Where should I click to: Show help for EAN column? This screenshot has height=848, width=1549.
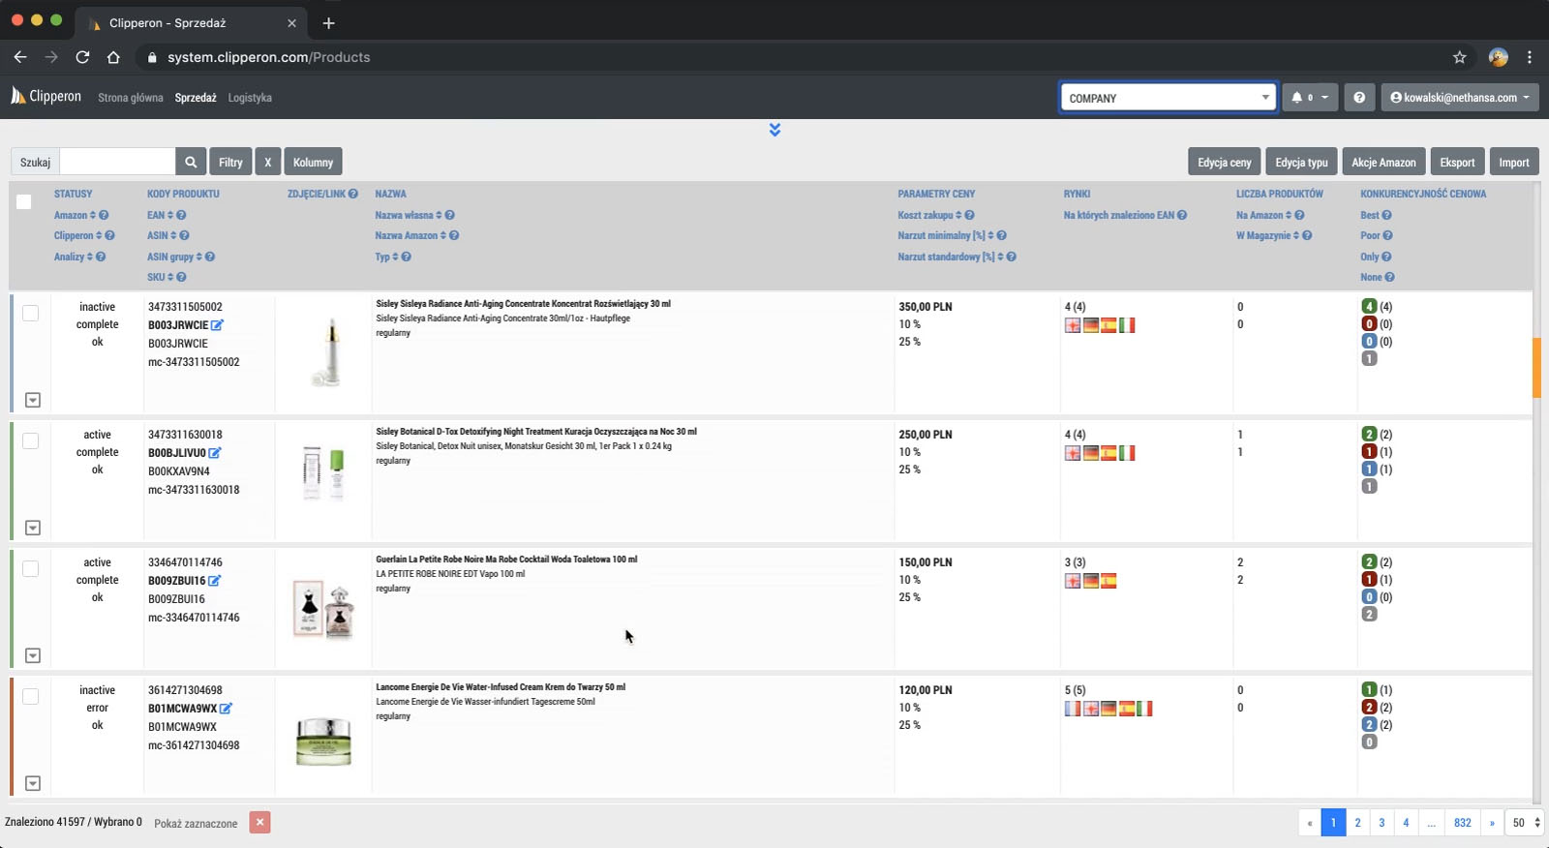tap(181, 215)
